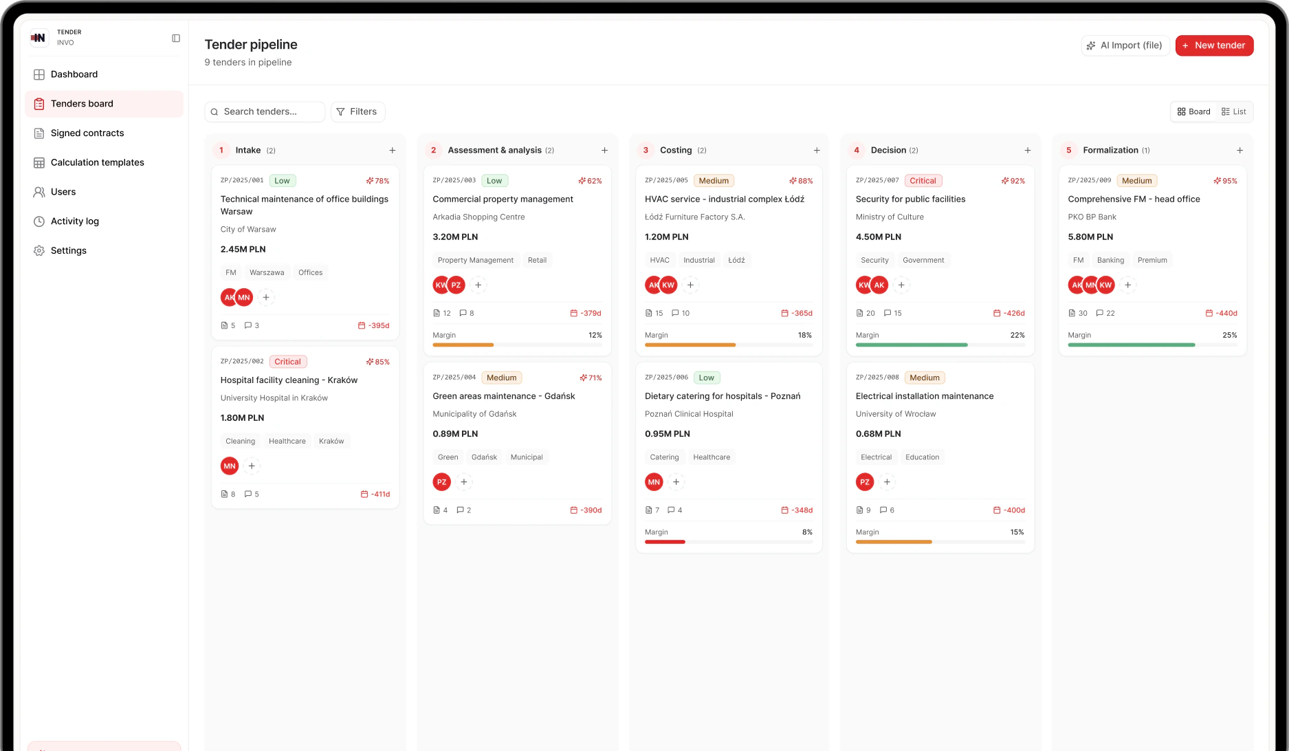
Task: Click 92% AI score on Security card
Action: point(1013,181)
